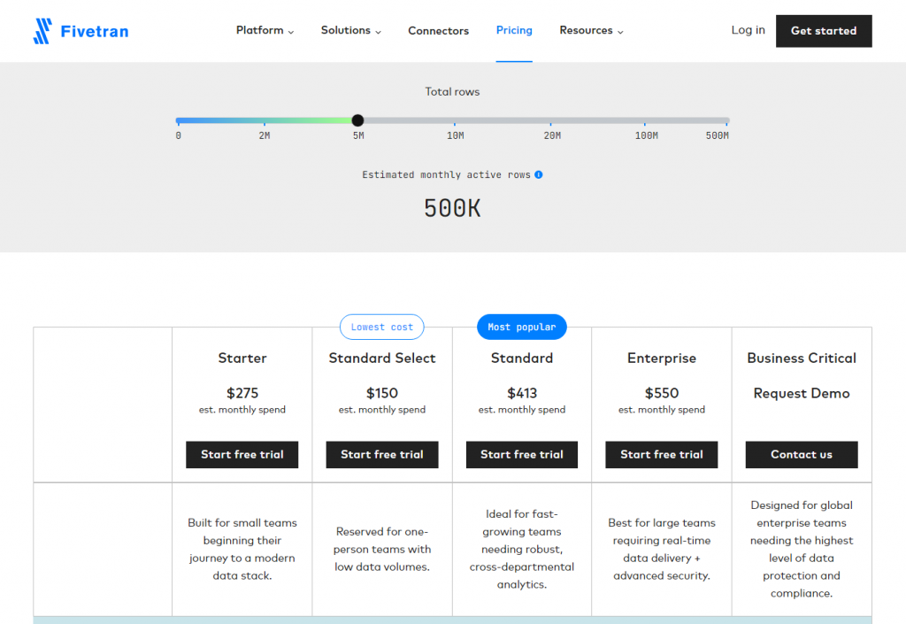The image size is (906, 624).
Task: Start free trial for Standard Select plan
Action: point(382,455)
